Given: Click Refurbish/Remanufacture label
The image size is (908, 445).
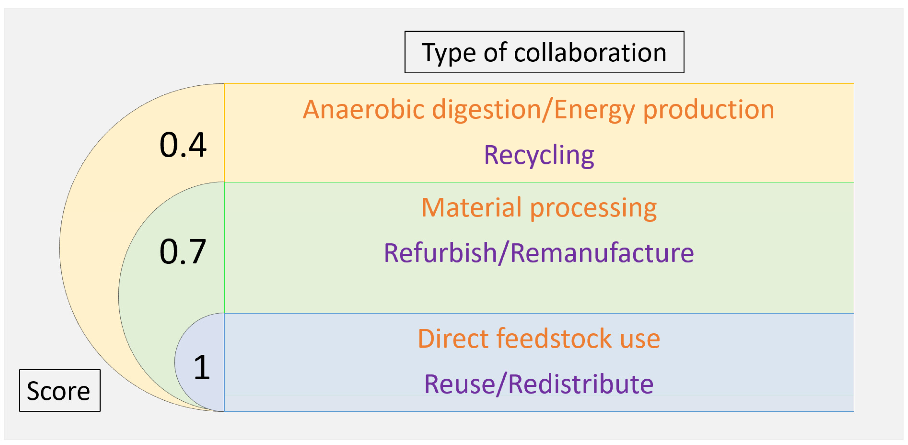Looking at the screenshot, I should point(539,253).
